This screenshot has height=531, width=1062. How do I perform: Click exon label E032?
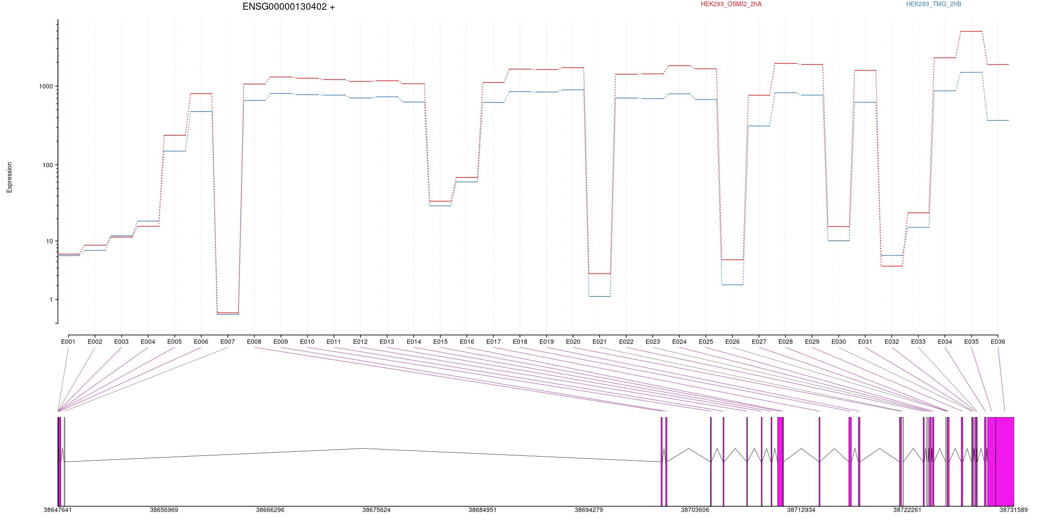[x=892, y=342]
